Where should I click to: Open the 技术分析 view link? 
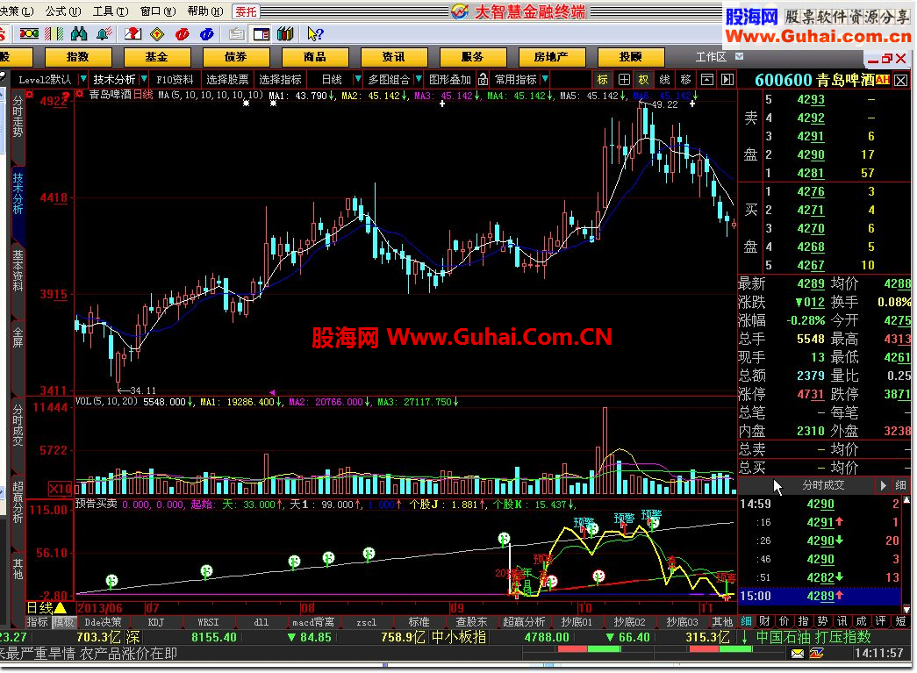pos(117,79)
